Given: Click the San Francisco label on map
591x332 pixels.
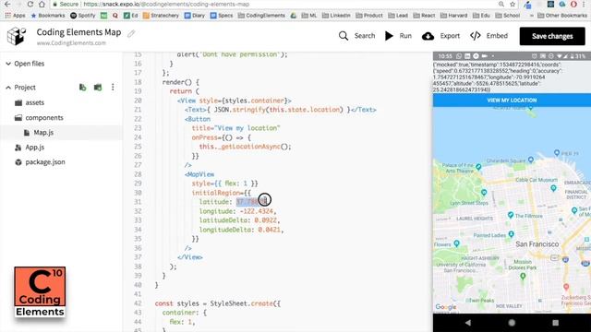Looking at the screenshot, I should [x=537, y=244].
